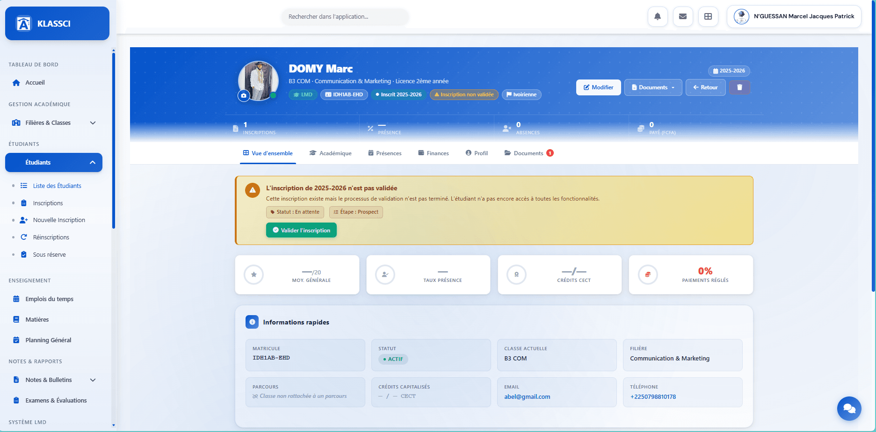This screenshot has height=432, width=876.
Task: Click the Modifier button
Action: tap(599, 87)
